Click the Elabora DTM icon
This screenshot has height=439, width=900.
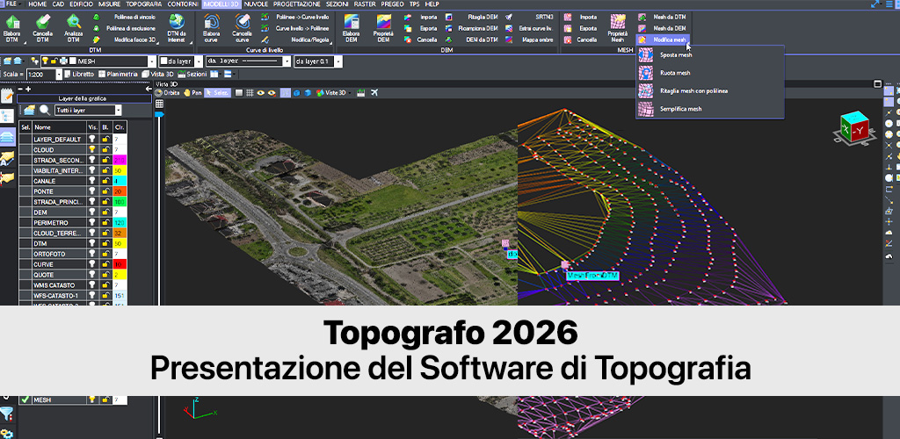(12, 23)
